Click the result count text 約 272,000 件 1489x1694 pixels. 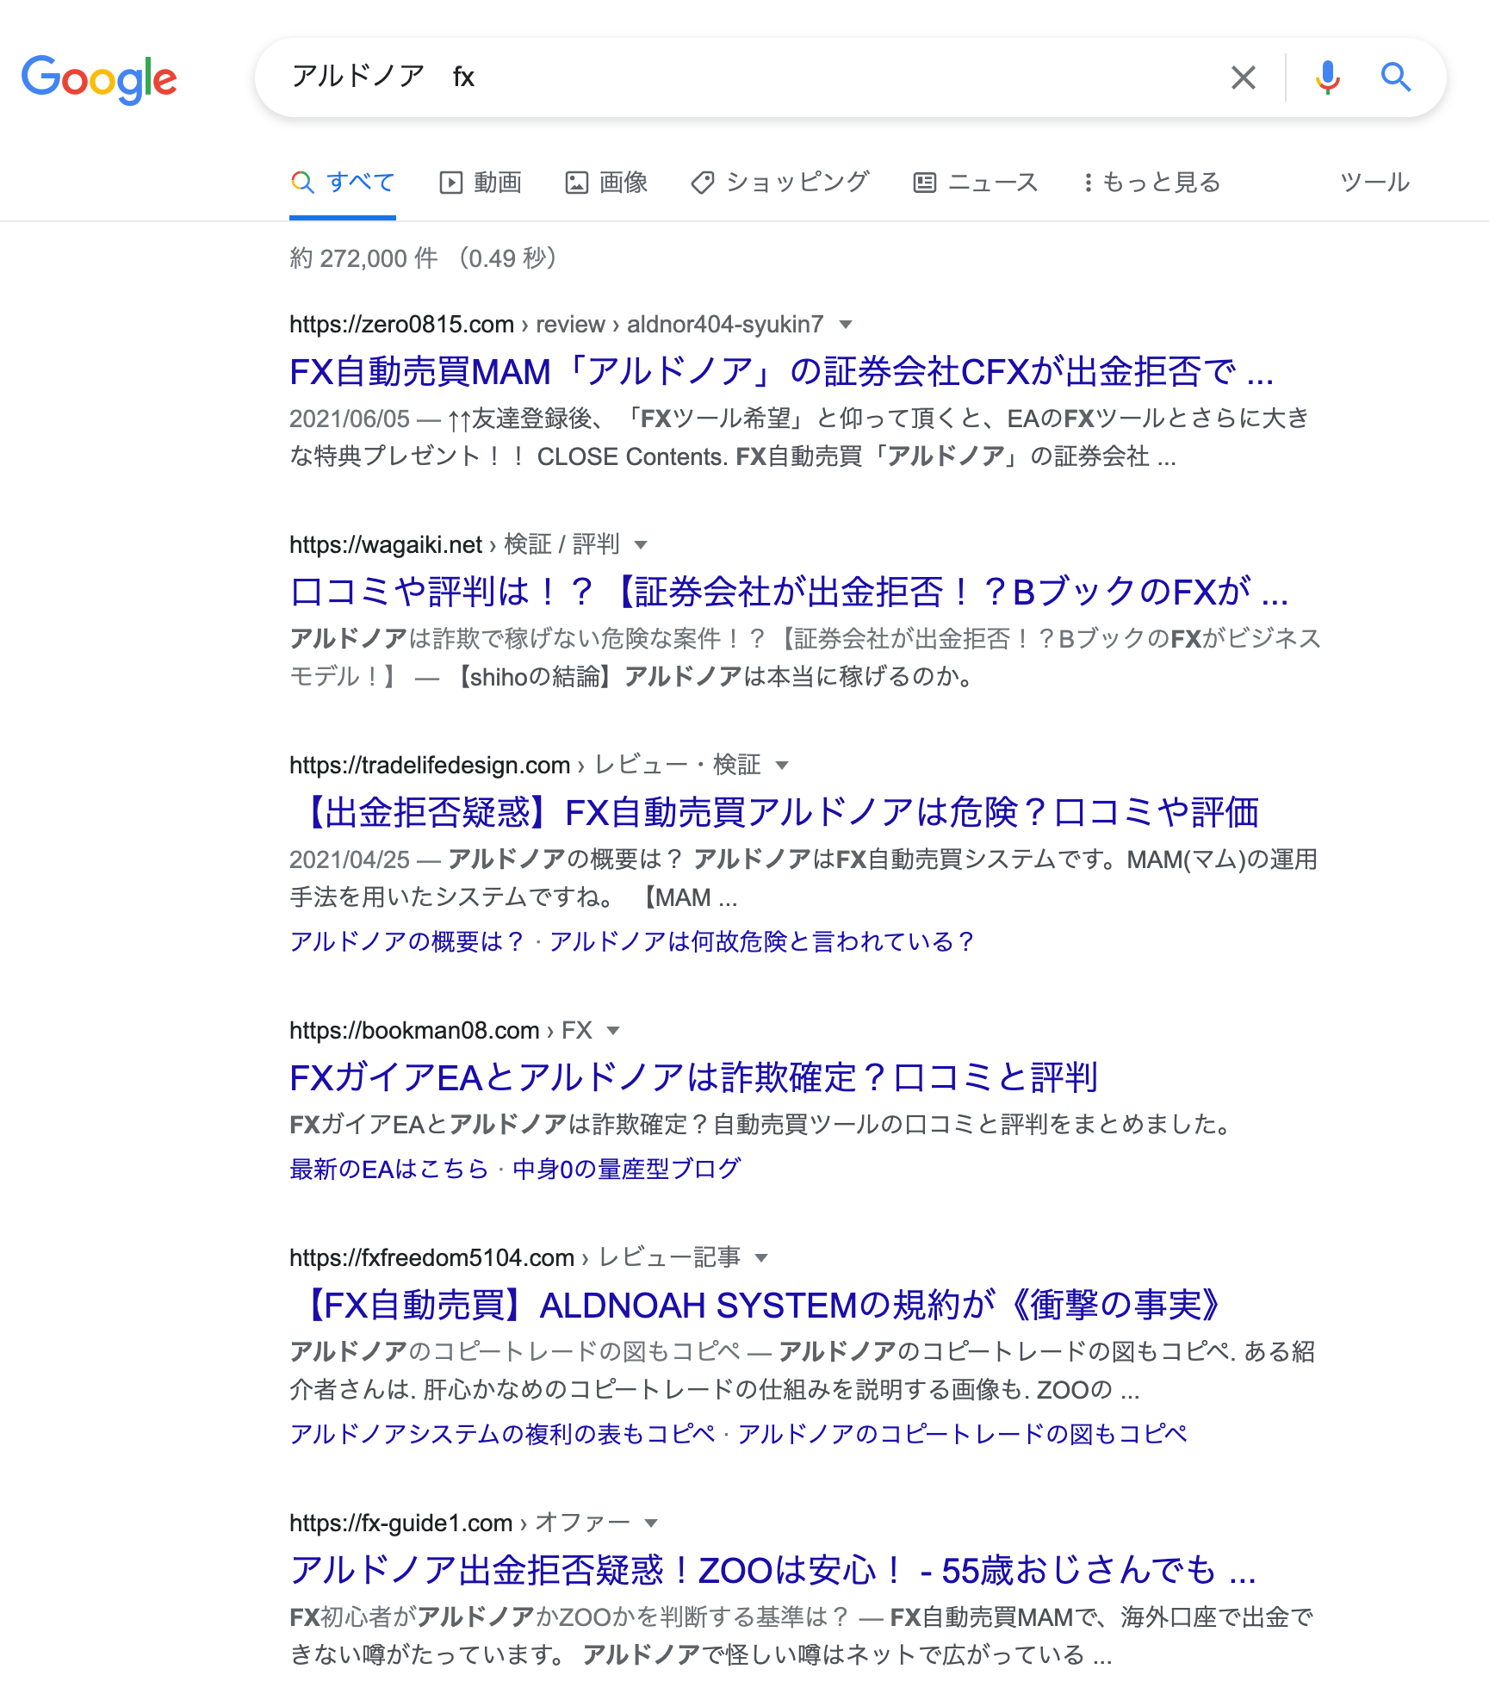click(363, 258)
